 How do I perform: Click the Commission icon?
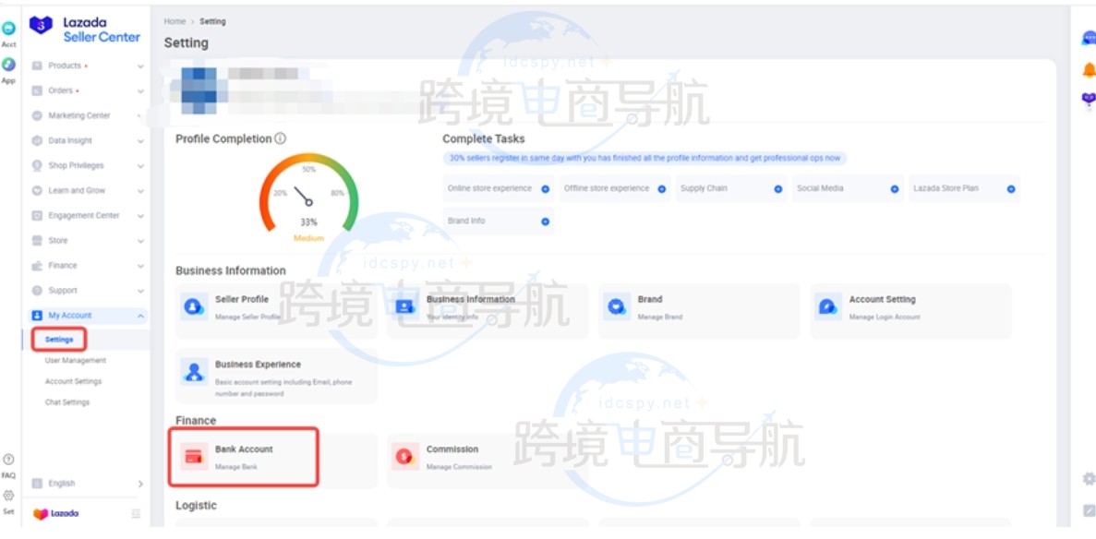coord(404,456)
